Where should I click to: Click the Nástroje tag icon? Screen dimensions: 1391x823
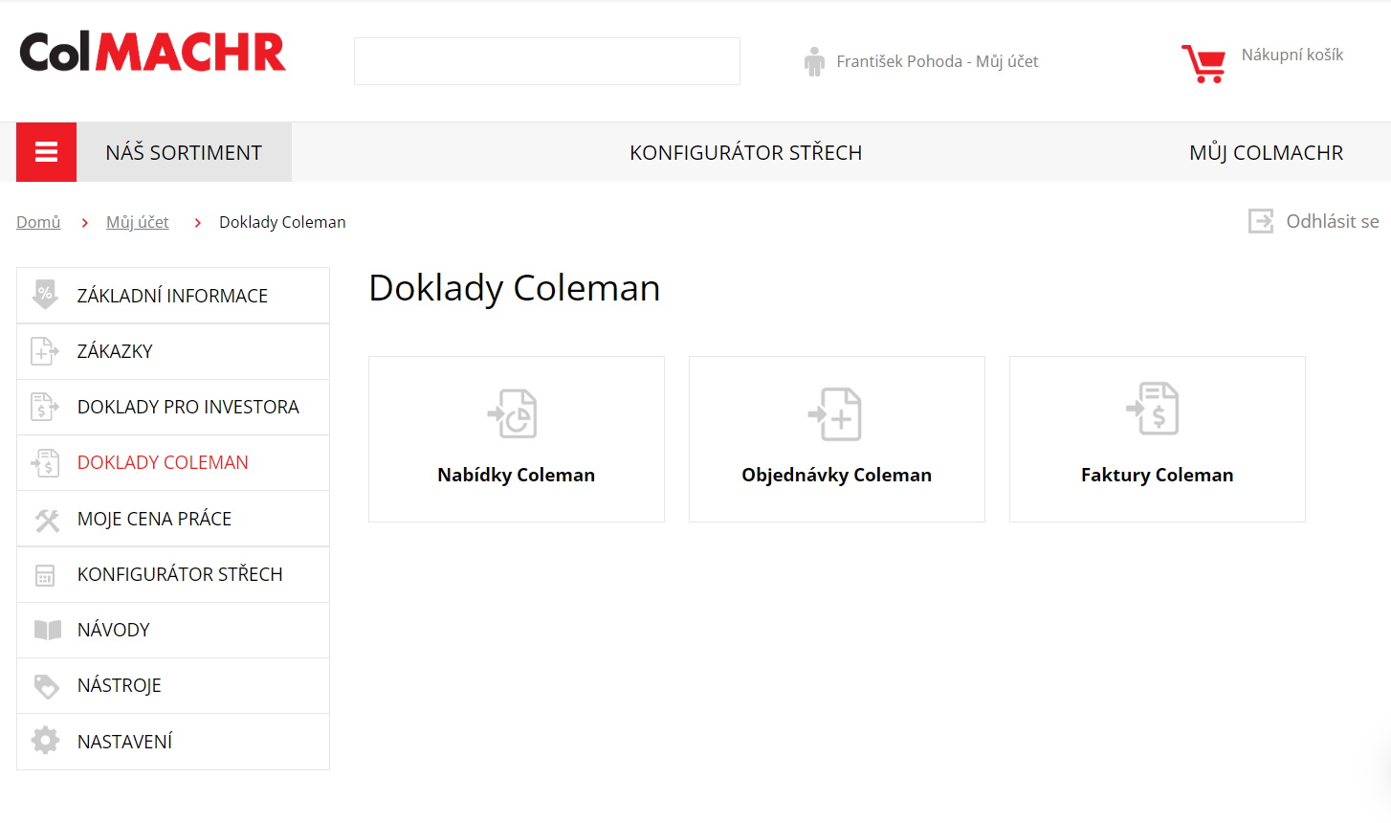coord(46,686)
